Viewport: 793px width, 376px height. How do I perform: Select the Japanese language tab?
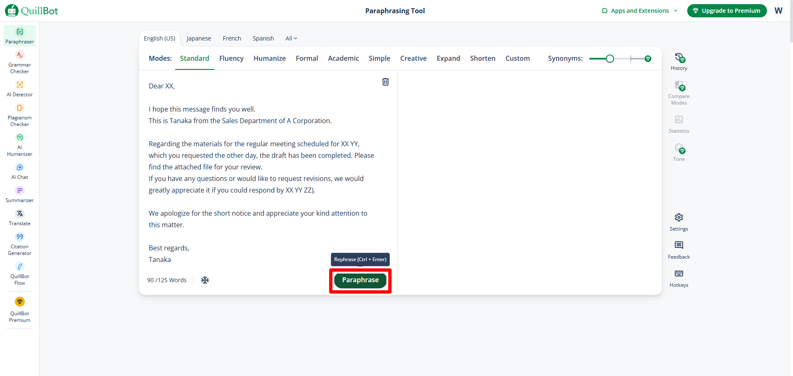click(199, 38)
